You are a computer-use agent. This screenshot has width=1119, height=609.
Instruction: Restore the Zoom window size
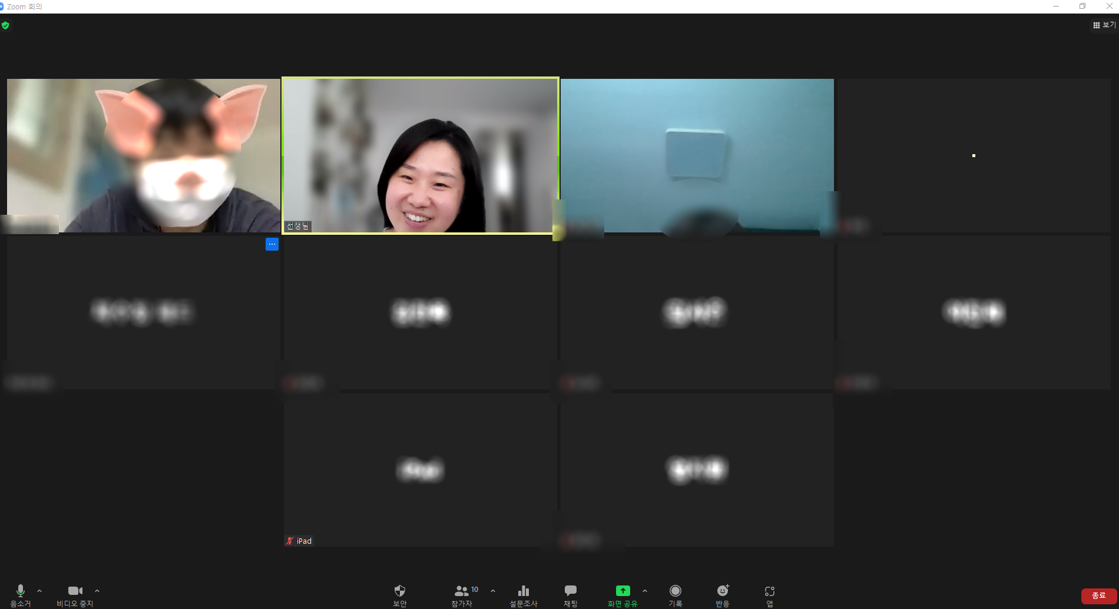coord(1082,6)
